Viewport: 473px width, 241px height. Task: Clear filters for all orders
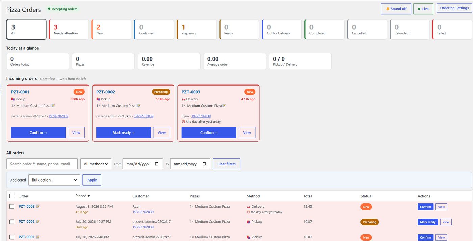(226, 164)
